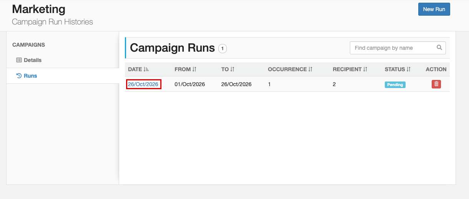
Task: Click the To date 26/Oct/2026 cell
Action: click(236, 84)
